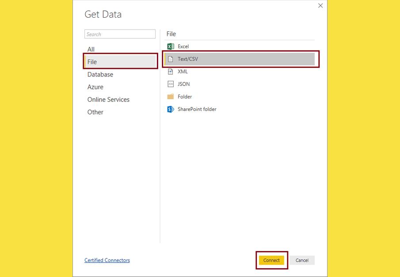Open the Certified Connectors link
The width and height of the screenshot is (400, 277).
coord(107,260)
